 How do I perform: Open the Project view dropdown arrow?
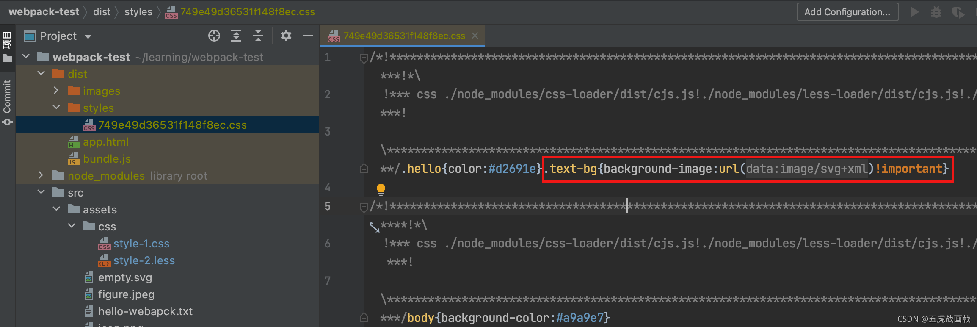(88, 36)
